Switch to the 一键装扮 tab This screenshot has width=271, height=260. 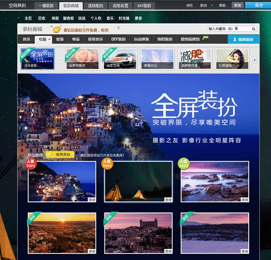(46, 6)
